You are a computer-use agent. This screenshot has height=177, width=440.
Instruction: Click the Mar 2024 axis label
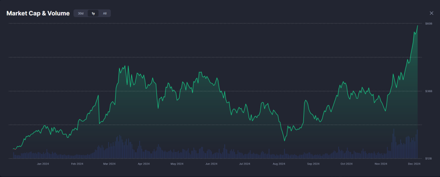coord(110,164)
